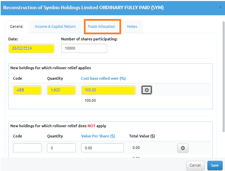
Task: Switch to the General tab
Action: (17, 26)
